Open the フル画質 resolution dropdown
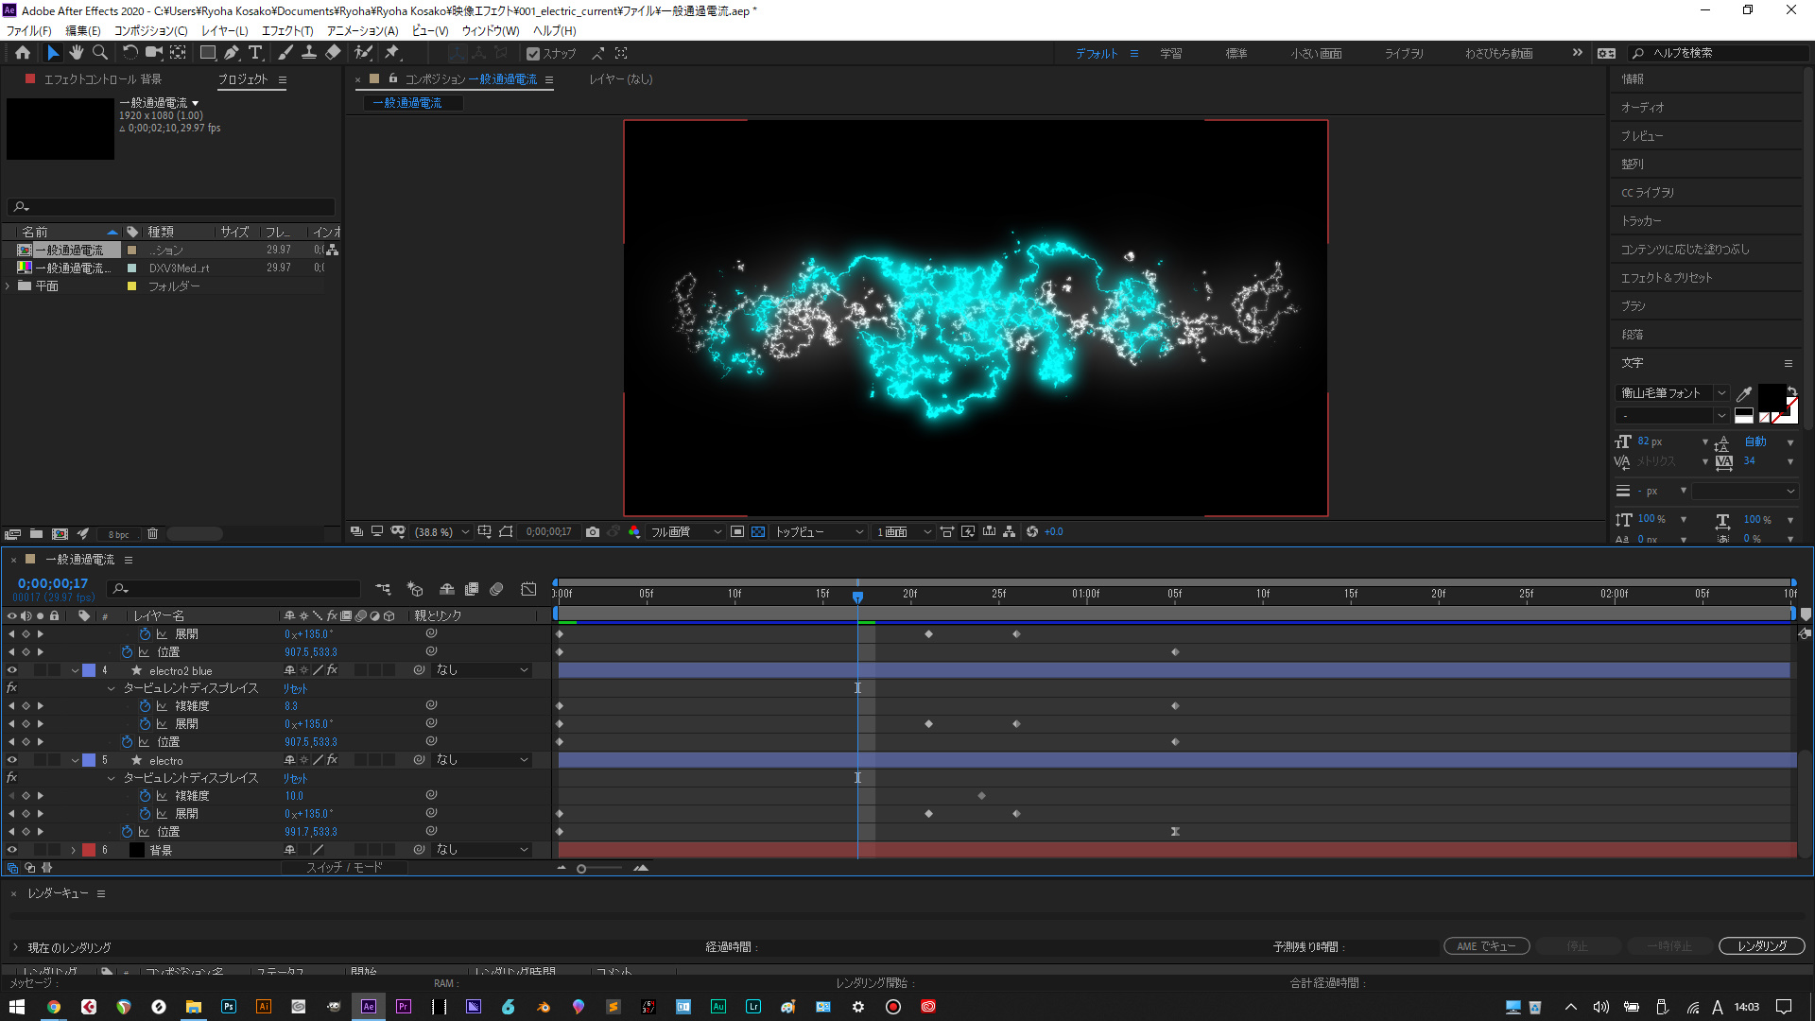This screenshot has height=1021, width=1815. pos(685,532)
